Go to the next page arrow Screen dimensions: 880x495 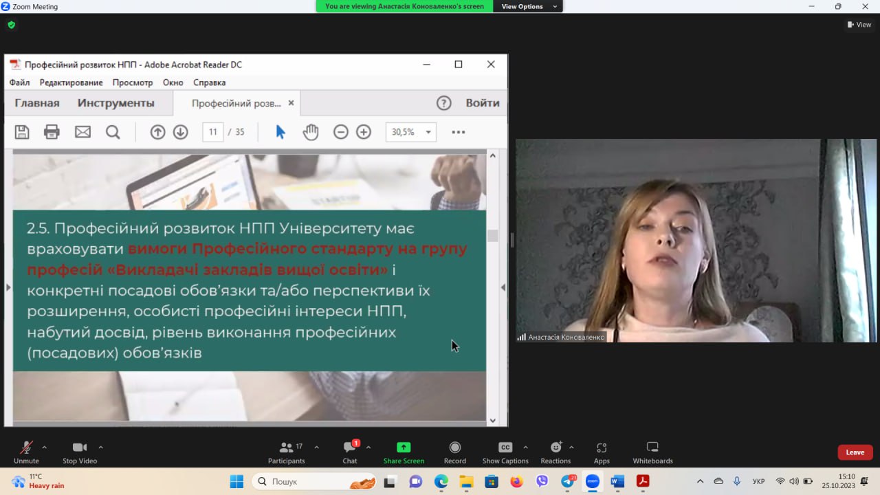click(181, 132)
